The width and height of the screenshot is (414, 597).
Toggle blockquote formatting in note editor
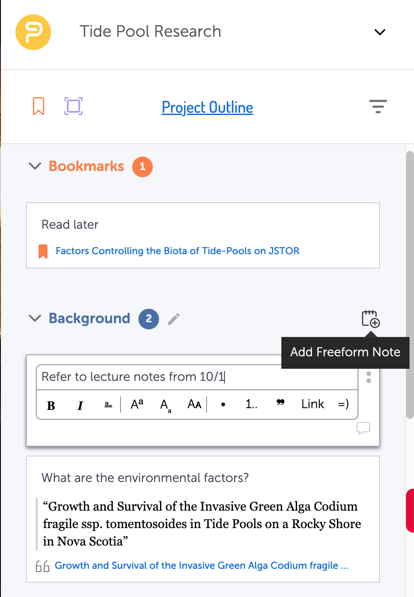(x=280, y=403)
